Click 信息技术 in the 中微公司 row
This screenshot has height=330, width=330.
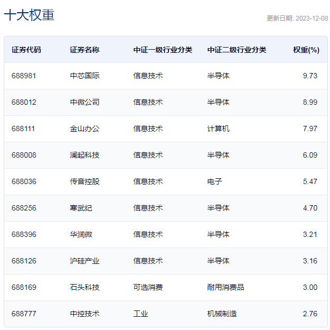[148, 102]
